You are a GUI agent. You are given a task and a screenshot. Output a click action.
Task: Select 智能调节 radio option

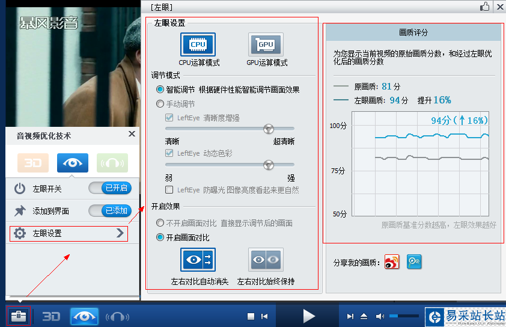(160, 90)
